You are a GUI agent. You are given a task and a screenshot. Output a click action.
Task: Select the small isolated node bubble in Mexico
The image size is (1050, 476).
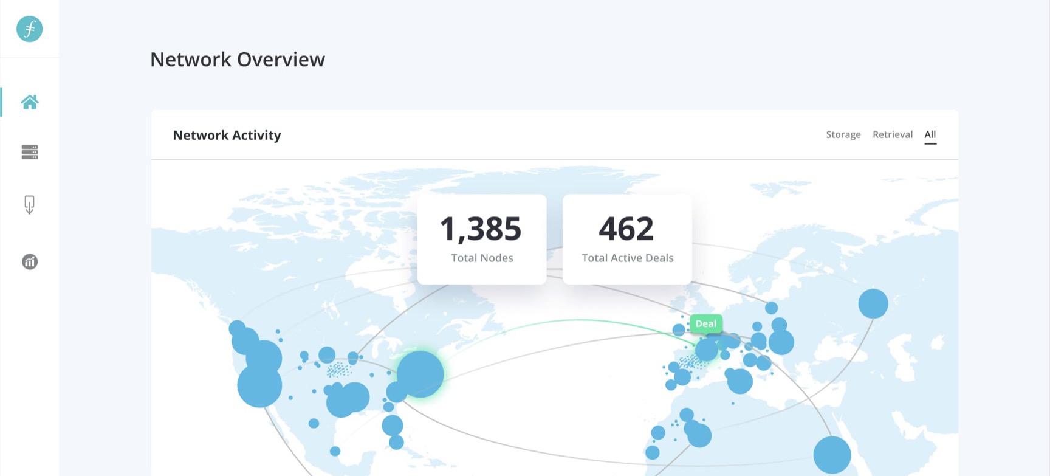[335, 451]
